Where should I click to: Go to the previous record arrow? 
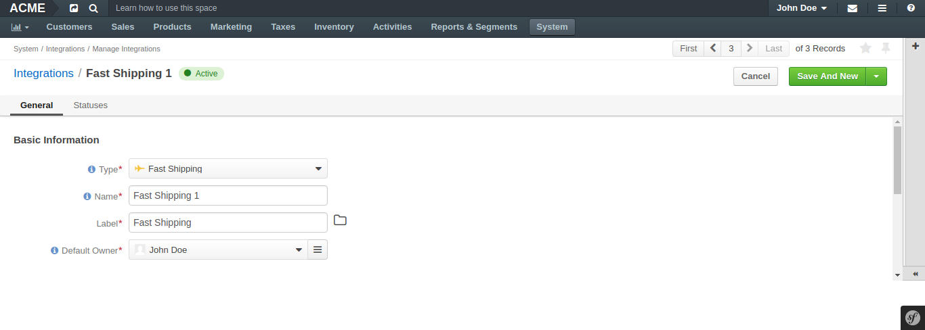click(x=713, y=48)
